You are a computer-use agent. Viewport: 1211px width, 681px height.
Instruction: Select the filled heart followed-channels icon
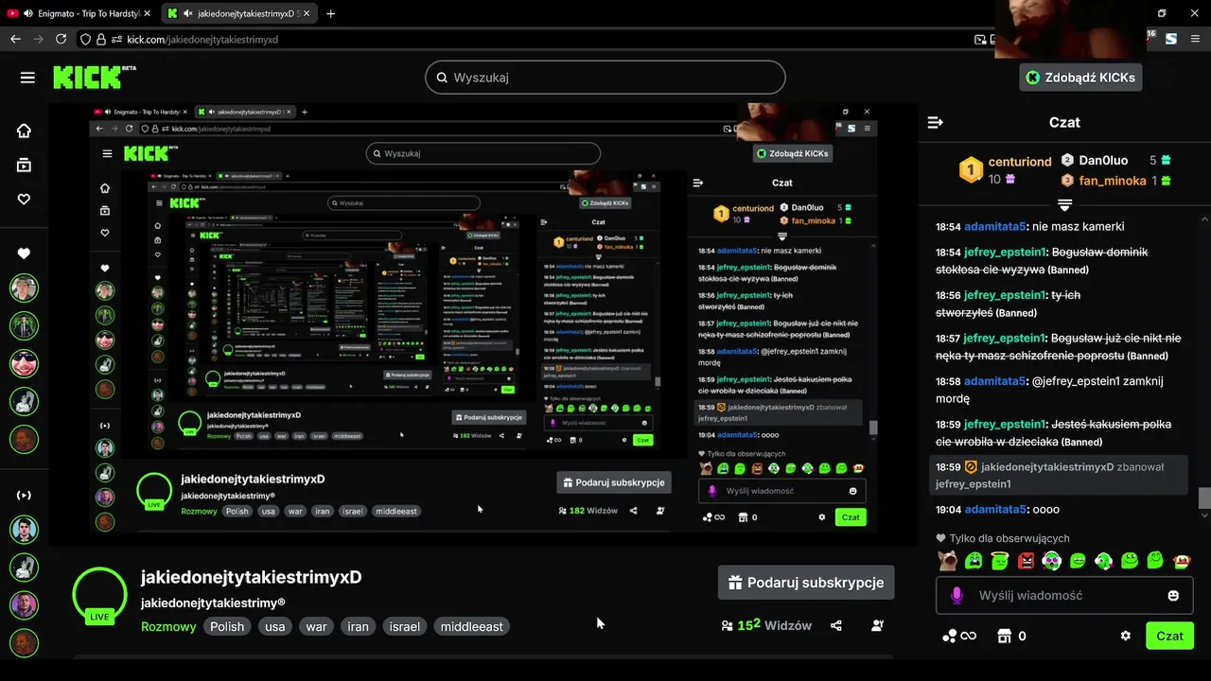pos(24,253)
